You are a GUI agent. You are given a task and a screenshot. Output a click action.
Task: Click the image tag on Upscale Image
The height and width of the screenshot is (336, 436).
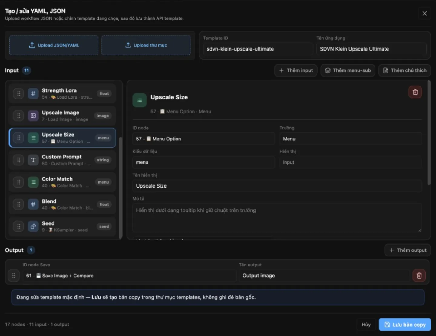coord(103,116)
